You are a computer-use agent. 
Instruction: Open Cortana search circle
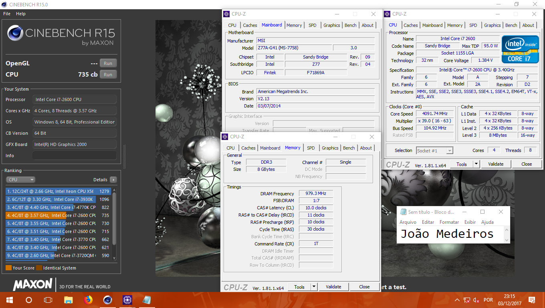[29, 300]
